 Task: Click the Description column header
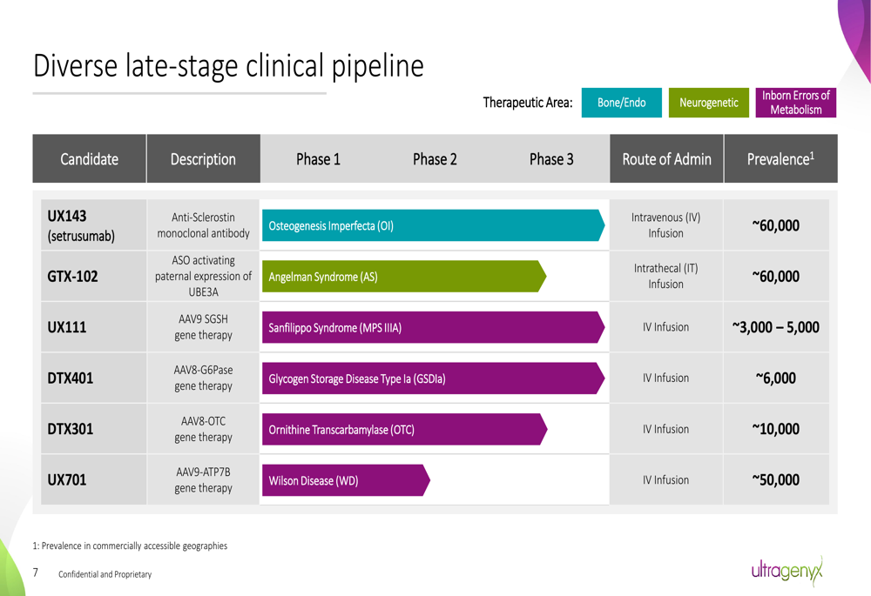point(203,158)
